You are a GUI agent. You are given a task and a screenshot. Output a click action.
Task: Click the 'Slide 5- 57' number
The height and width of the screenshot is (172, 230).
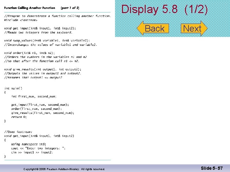tap(212, 168)
